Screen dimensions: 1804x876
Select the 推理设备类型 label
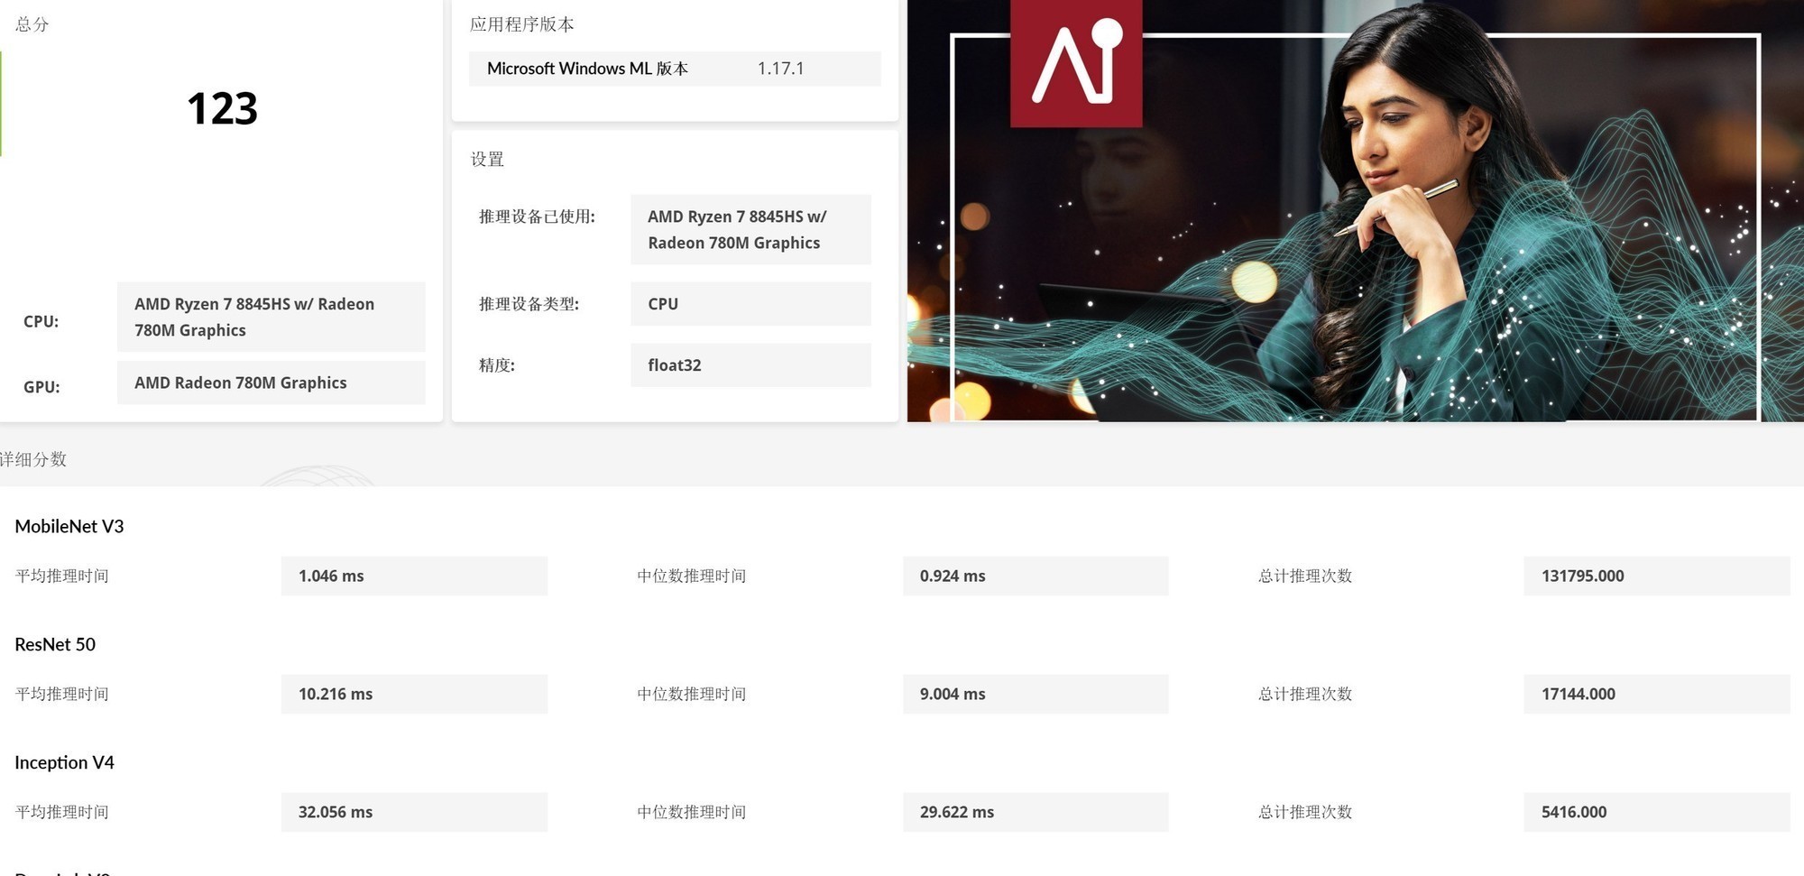tap(529, 304)
